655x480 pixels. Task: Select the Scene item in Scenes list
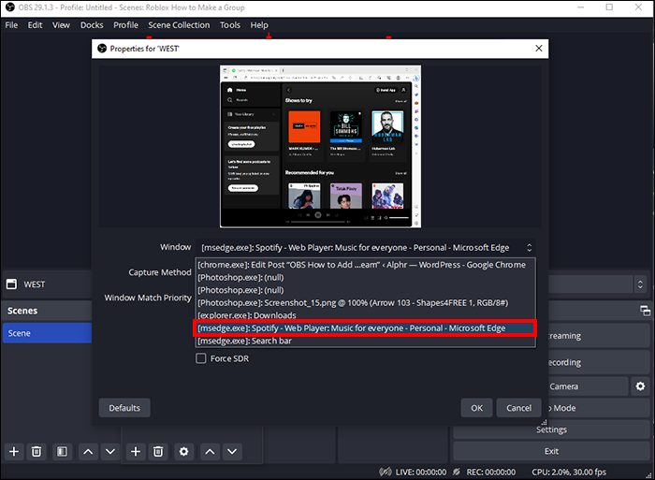[x=47, y=333]
